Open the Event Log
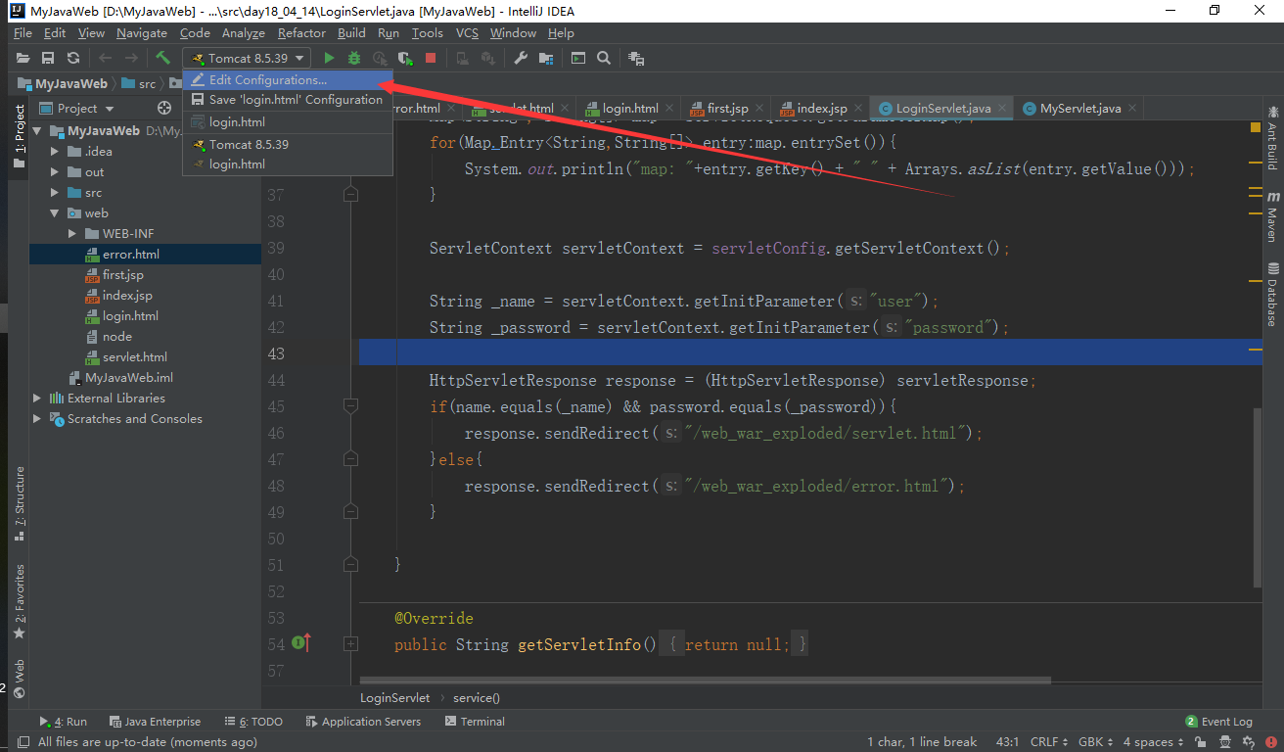Screen dimensions: 1284x752 [x=1218, y=722]
